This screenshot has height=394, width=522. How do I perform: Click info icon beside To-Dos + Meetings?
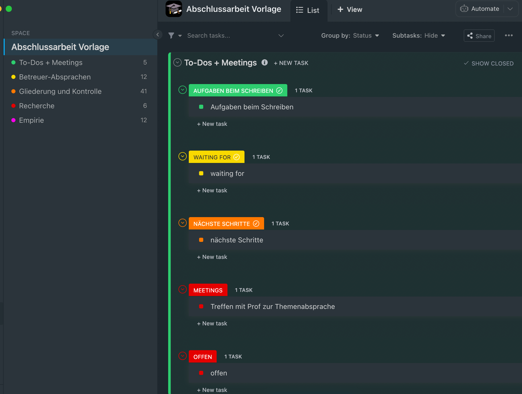click(264, 63)
